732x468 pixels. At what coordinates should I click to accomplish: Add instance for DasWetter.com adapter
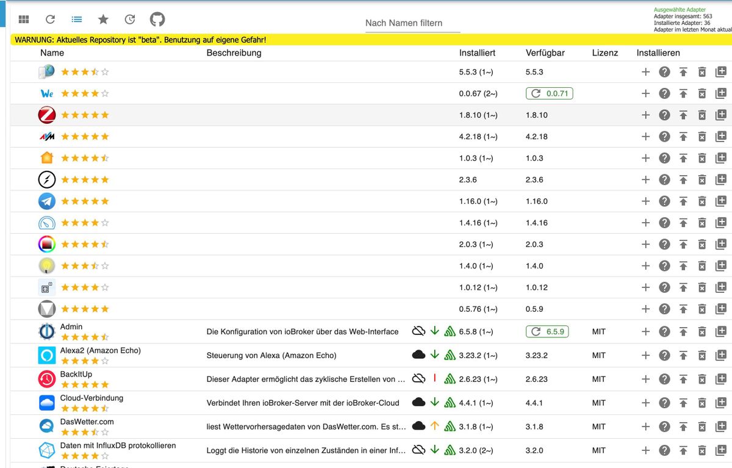tap(646, 427)
